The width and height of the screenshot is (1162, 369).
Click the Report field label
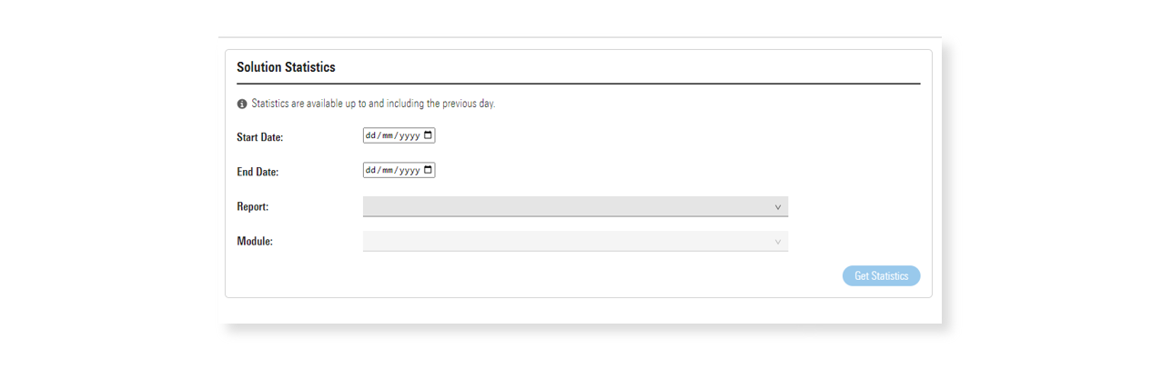[x=252, y=207]
